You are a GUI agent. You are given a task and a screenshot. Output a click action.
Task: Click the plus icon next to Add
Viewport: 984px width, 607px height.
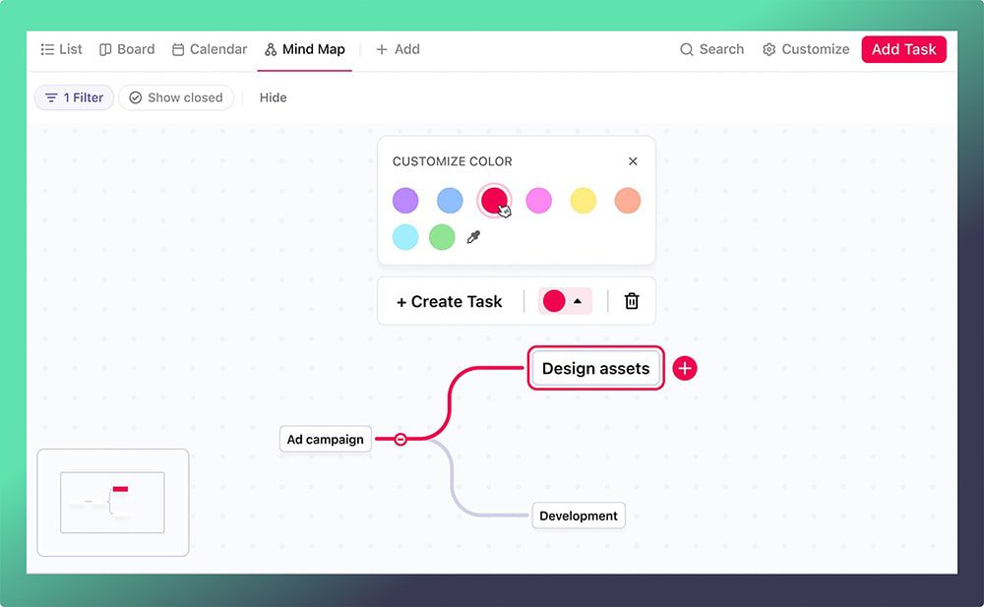click(x=381, y=49)
